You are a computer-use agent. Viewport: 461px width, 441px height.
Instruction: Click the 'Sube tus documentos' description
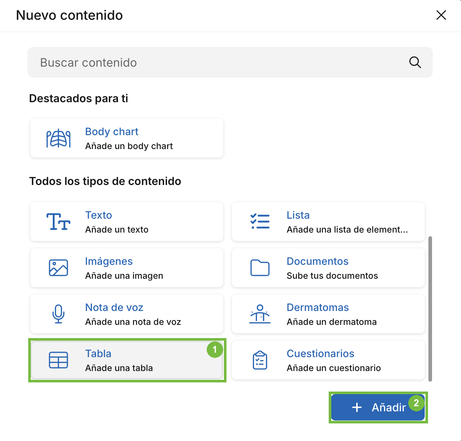332,276
